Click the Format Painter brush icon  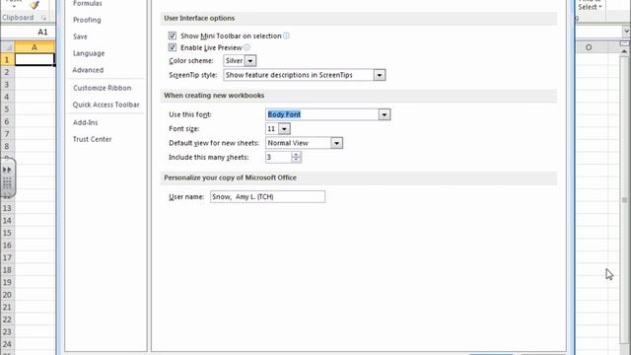click(x=35, y=5)
